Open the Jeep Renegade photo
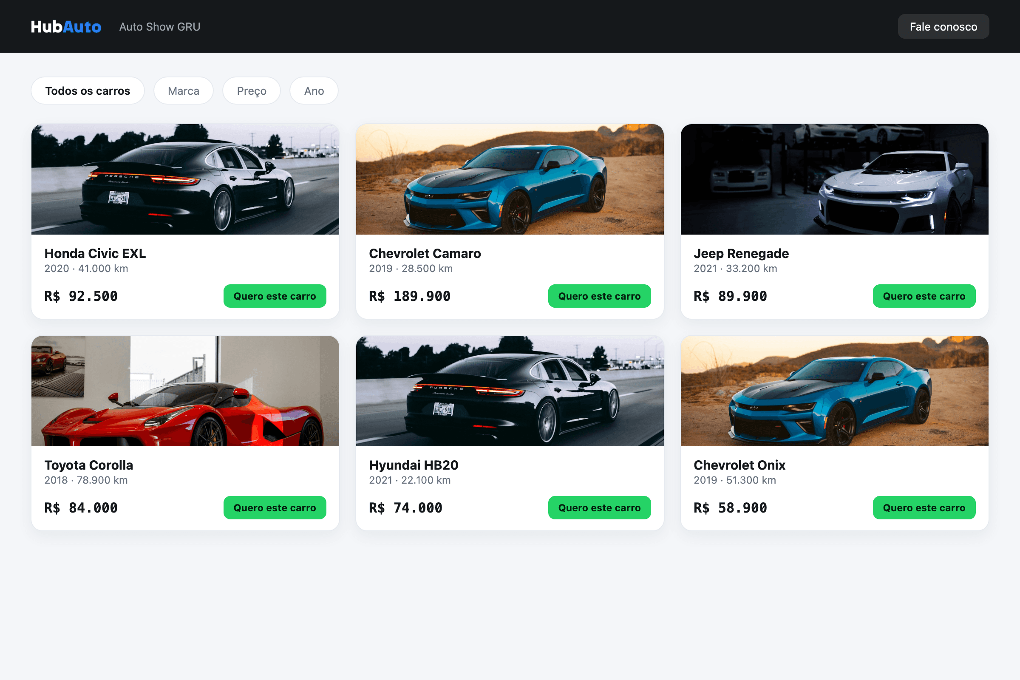Viewport: 1020px width, 680px height. (834, 179)
